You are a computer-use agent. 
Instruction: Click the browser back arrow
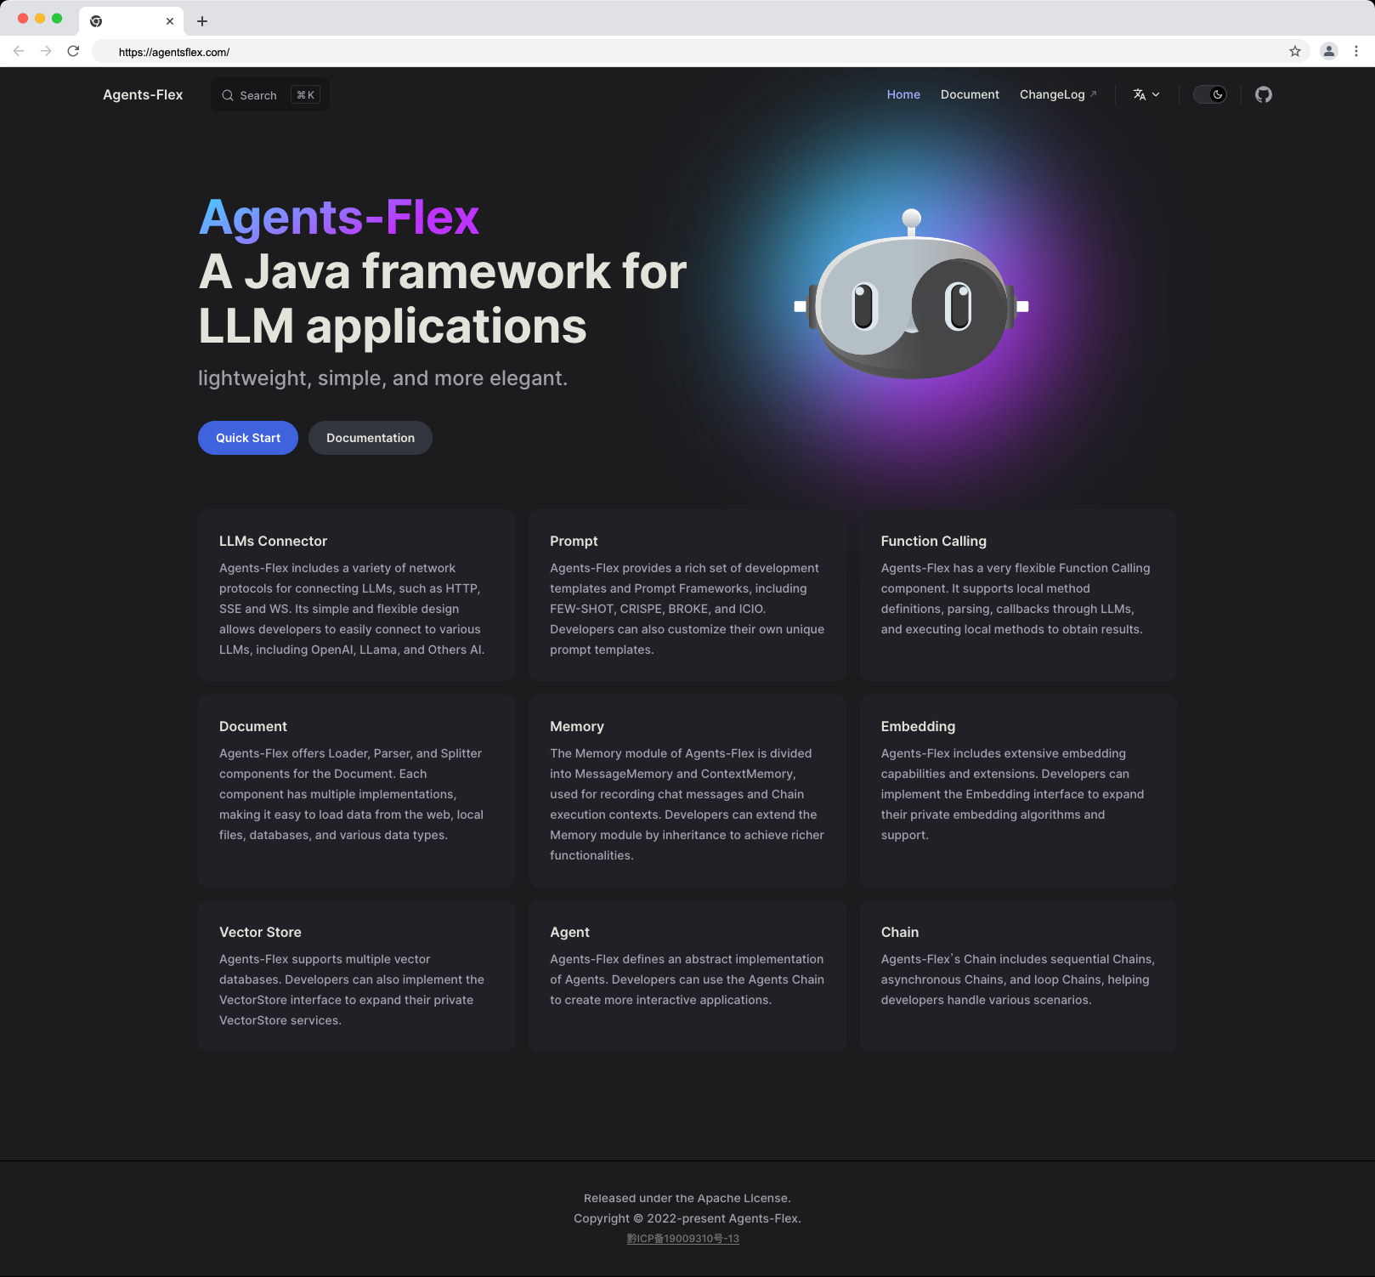pos(19,51)
